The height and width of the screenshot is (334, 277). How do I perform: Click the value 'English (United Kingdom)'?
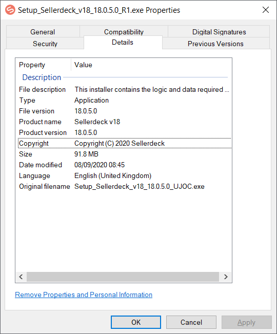point(113,176)
